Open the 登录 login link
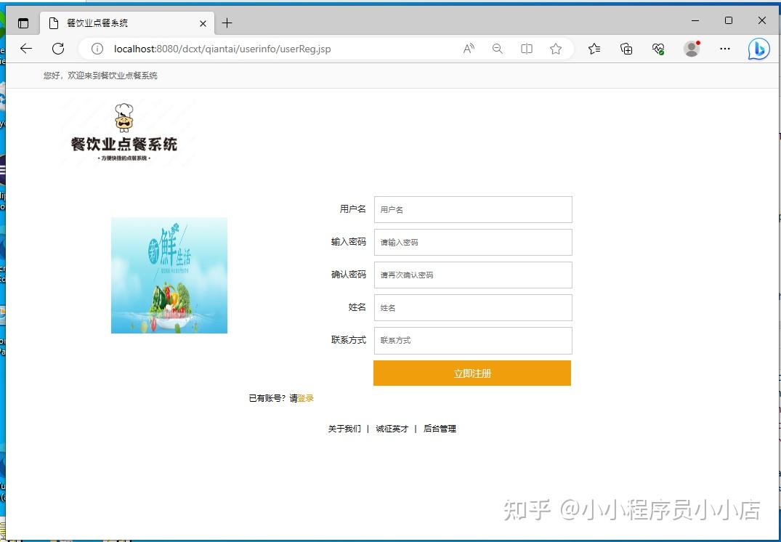 click(304, 398)
